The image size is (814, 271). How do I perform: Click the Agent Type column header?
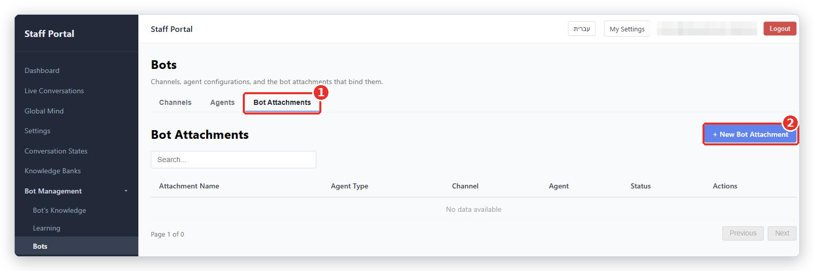point(350,186)
